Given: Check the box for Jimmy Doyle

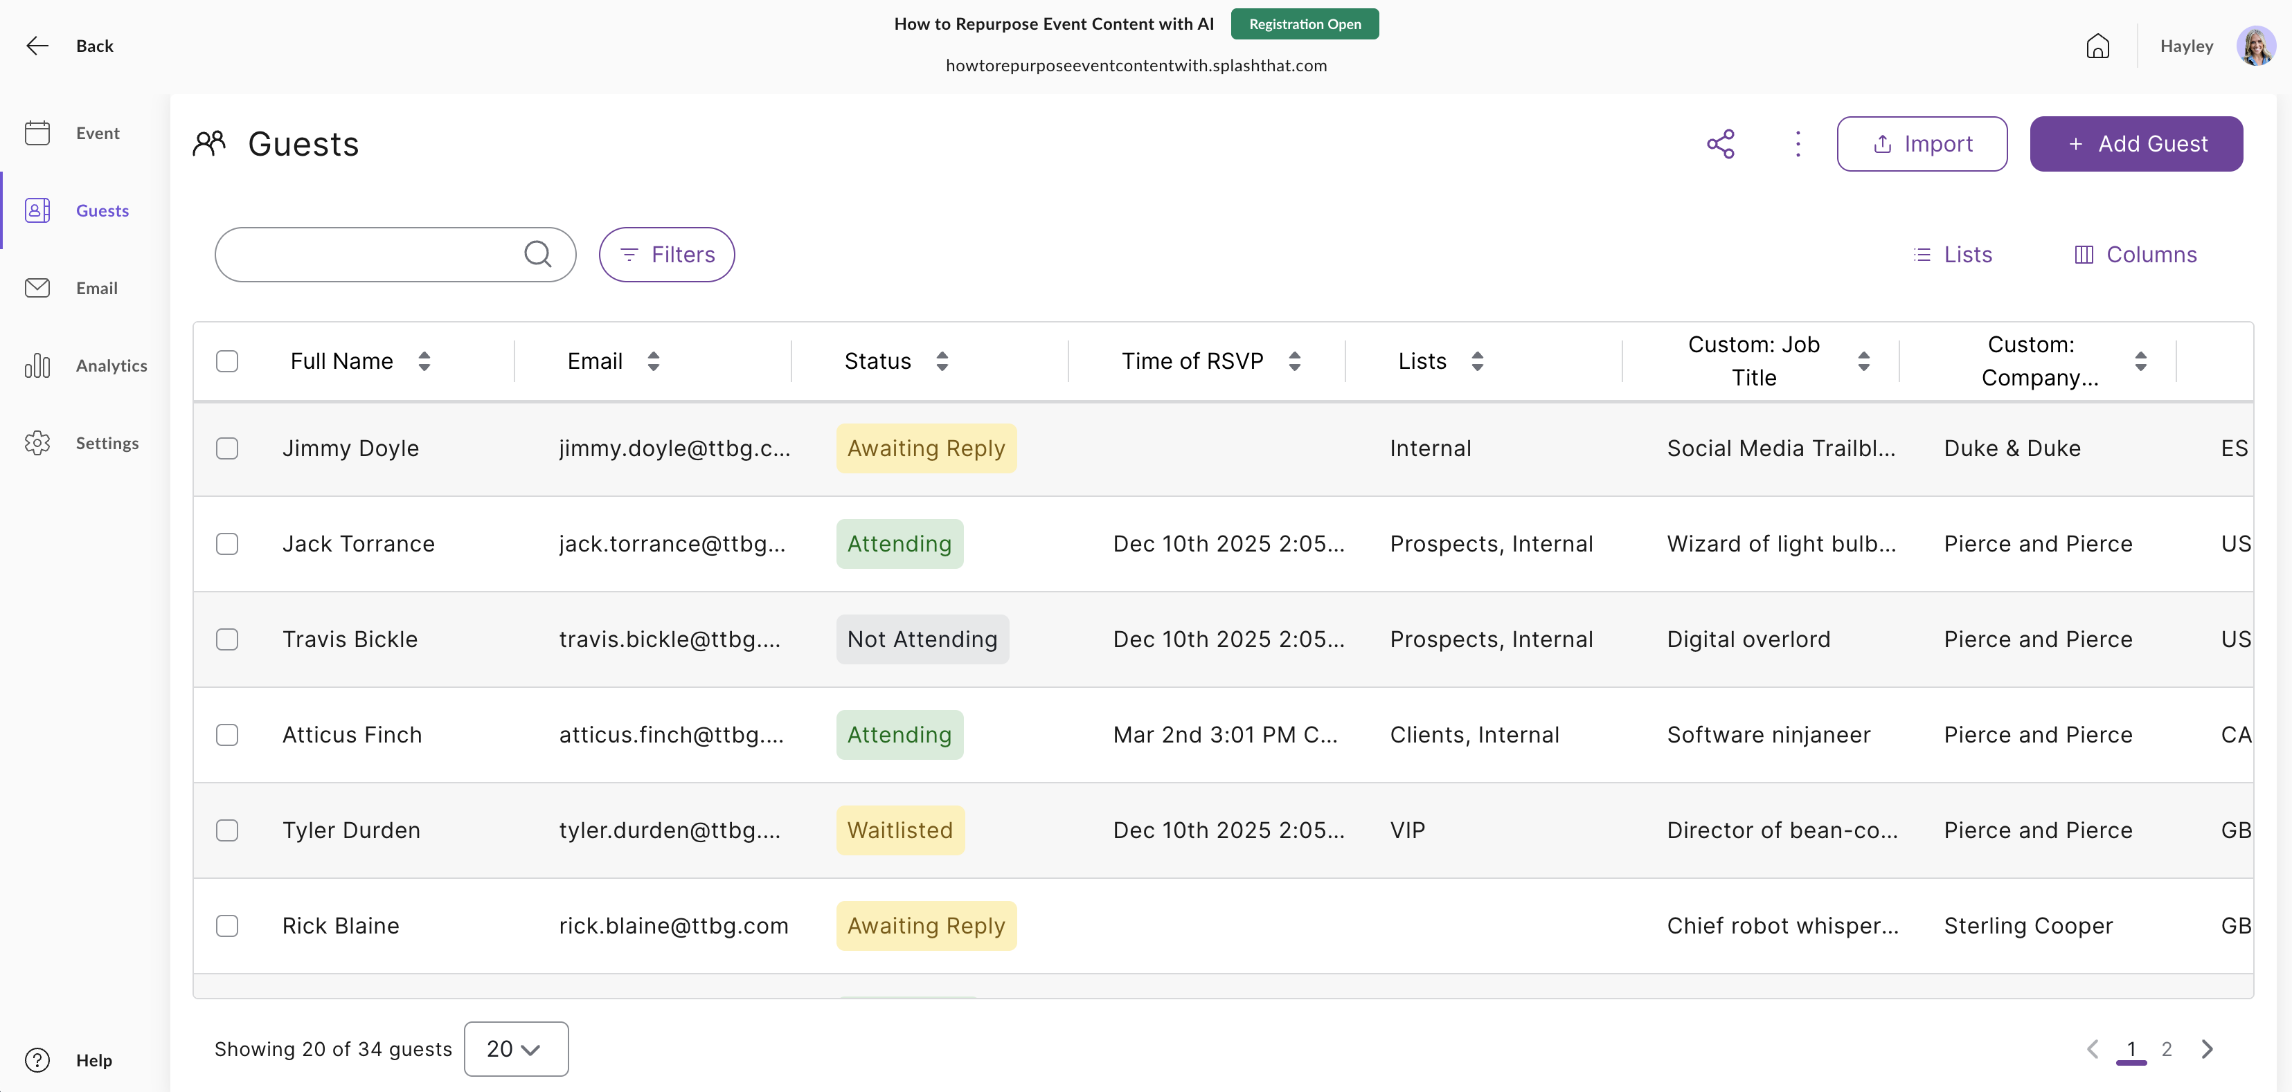Looking at the screenshot, I should (x=227, y=448).
